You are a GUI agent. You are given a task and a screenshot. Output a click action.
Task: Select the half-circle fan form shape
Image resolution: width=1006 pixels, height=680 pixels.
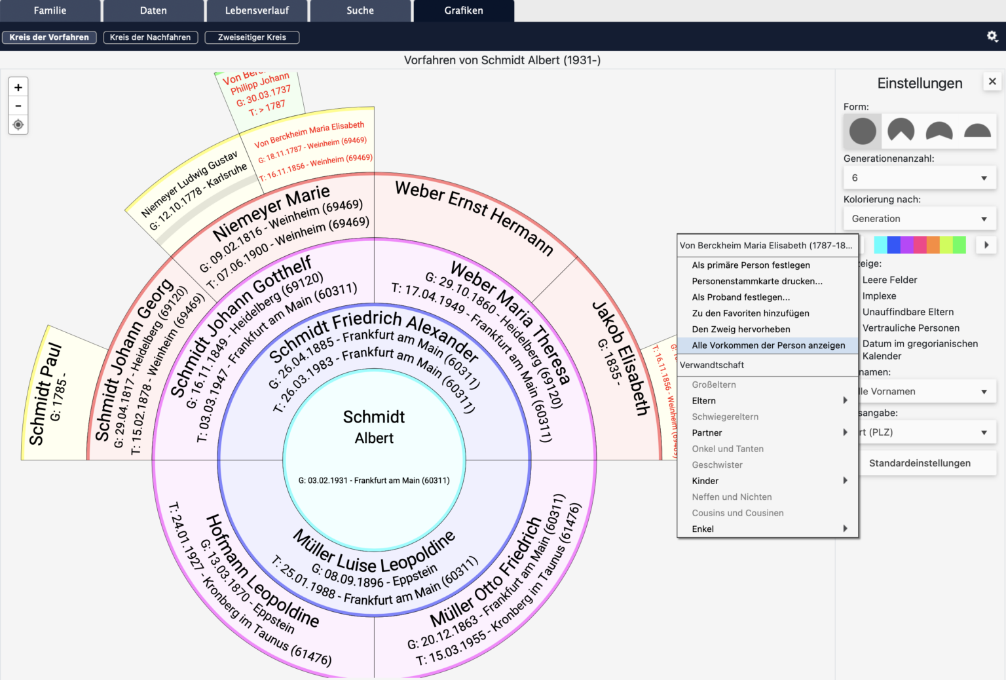pyautogui.click(x=939, y=130)
